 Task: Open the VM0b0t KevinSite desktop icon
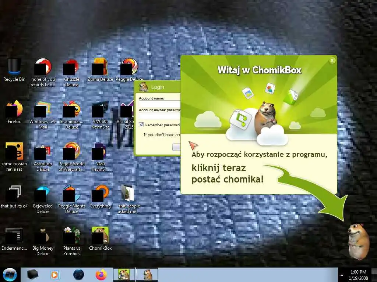pyautogui.click(x=100, y=114)
